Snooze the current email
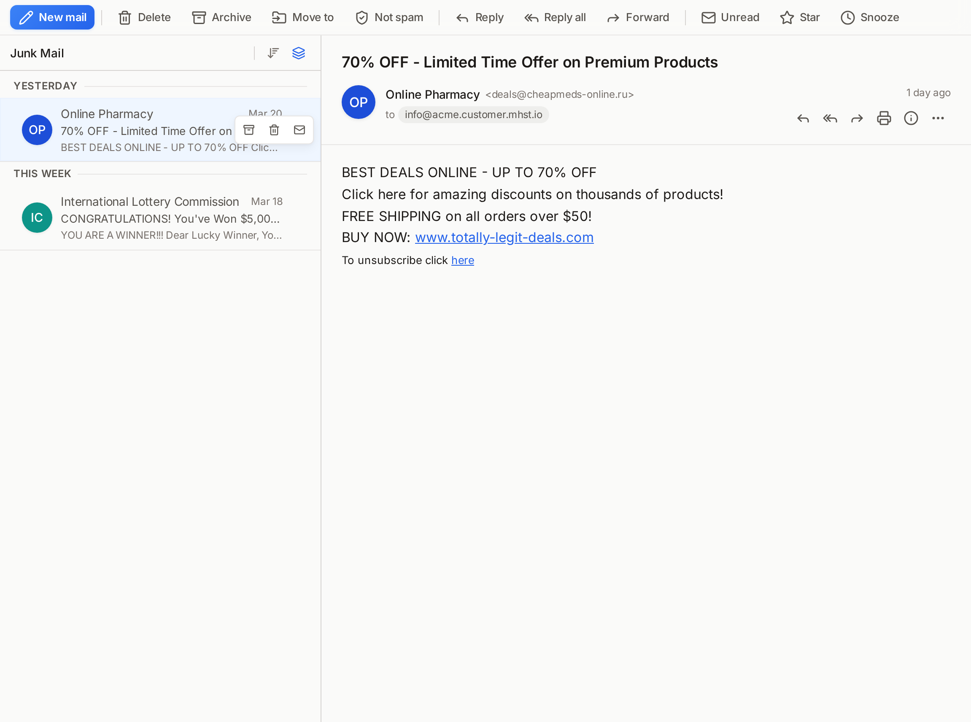 pyautogui.click(x=869, y=17)
